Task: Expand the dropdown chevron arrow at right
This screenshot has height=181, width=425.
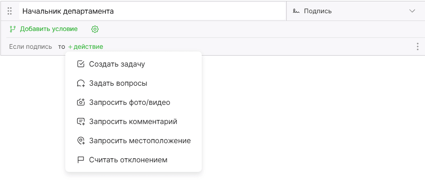Action: [412, 11]
